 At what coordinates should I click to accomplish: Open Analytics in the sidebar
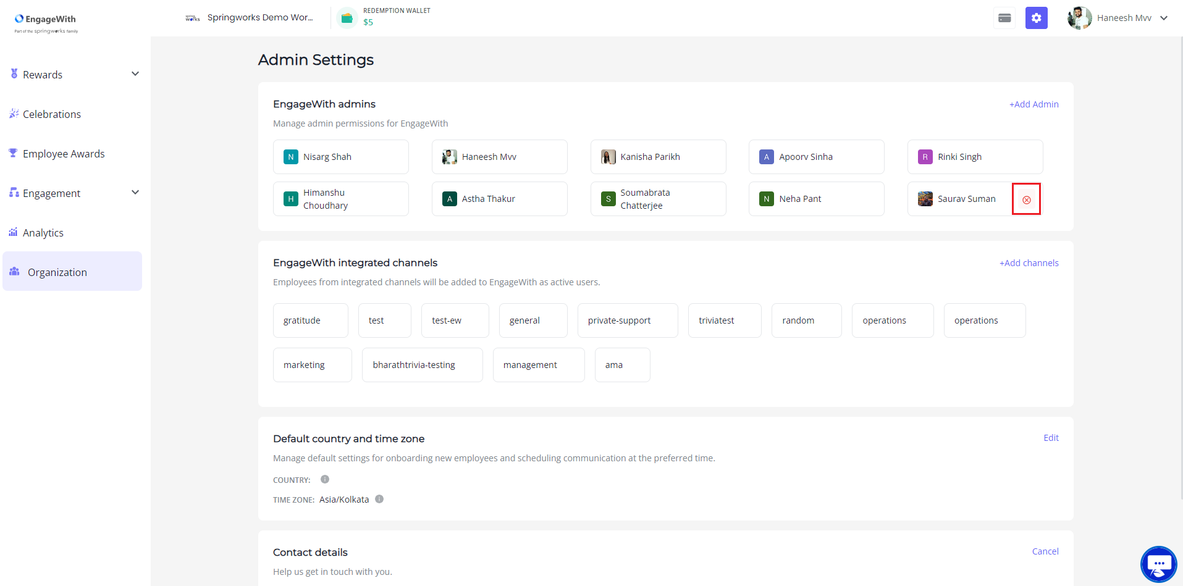click(x=43, y=233)
